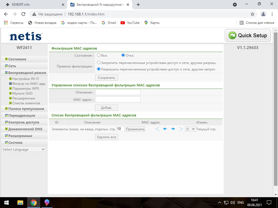The width and height of the screenshot is (278, 208).
Task: Open the page number dropdown showing 0
Action: (x=190, y=129)
